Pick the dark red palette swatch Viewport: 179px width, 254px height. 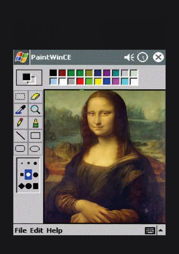[62, 73]
